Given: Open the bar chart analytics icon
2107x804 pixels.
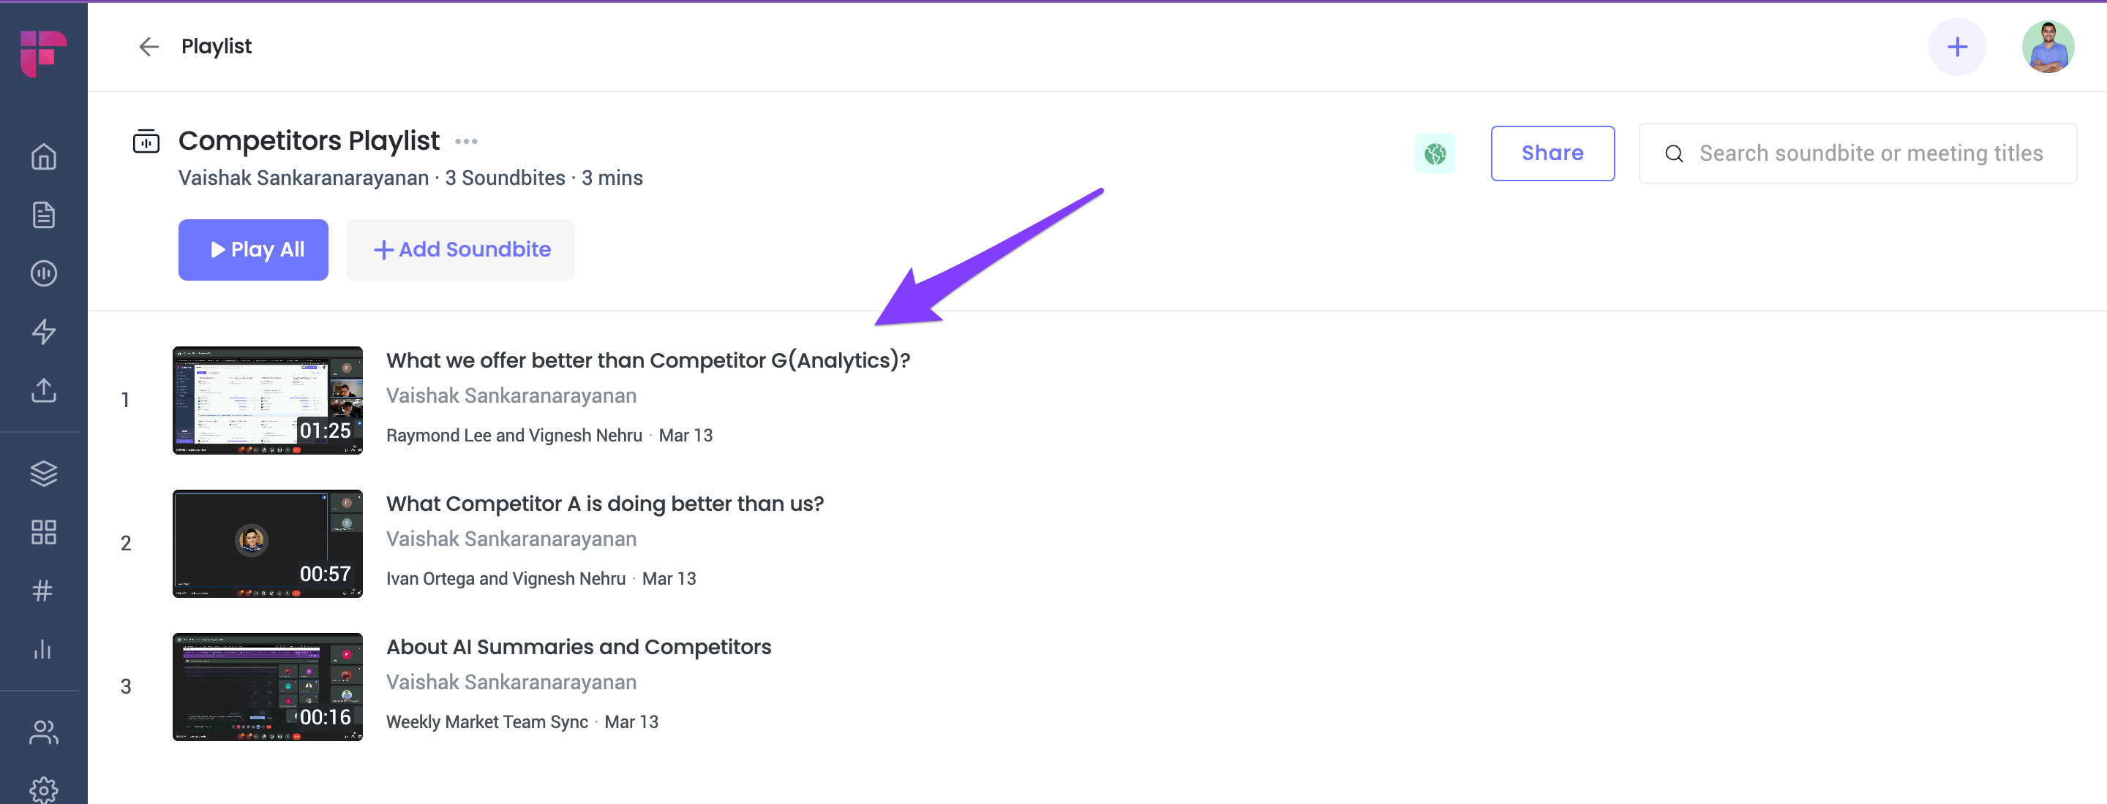Looking at the screenshot, I should pyautogui.click(x=43, y=649).
